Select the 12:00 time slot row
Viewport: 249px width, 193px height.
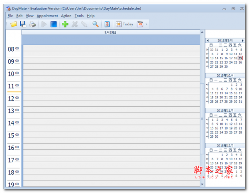coord(112,98)
